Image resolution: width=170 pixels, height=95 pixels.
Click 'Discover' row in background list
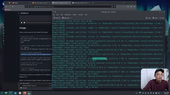coord(35,88)
